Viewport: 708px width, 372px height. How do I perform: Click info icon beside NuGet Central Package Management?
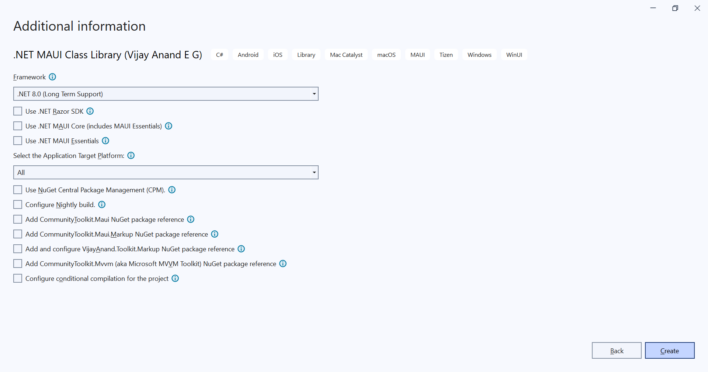pyautogui.click(x=172, y=190)
